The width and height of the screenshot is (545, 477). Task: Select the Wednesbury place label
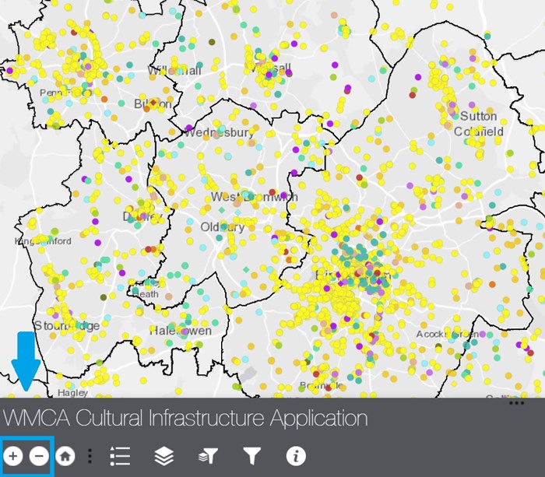pos(219,133)
